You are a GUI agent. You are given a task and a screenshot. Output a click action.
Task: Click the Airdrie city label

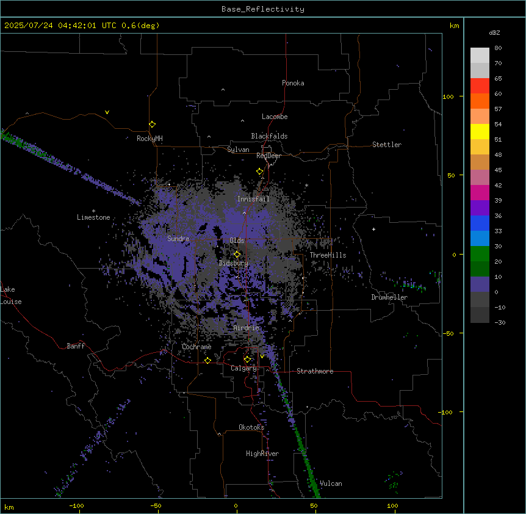pos(247,328)
